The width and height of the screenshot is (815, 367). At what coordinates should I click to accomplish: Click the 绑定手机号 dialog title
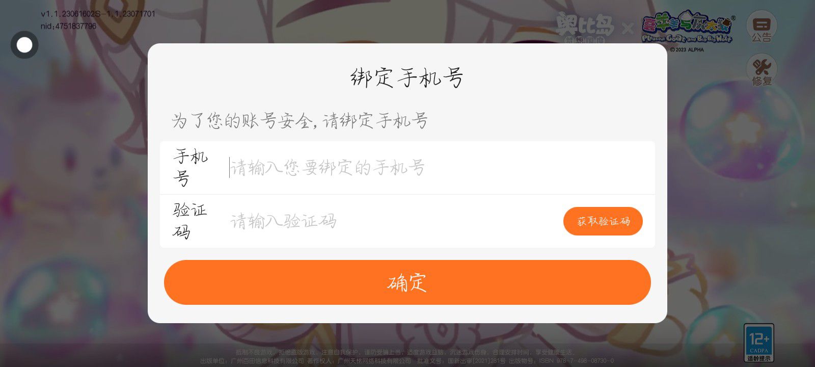coord(407,78)
